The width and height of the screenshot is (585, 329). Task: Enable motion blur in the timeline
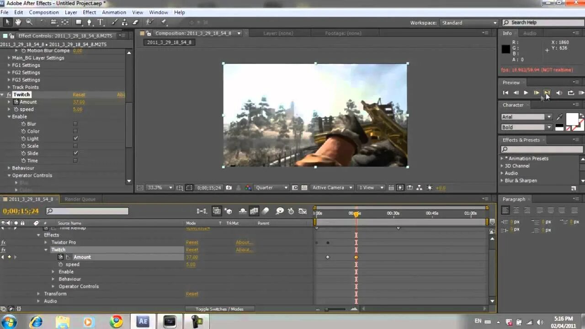click(266, 211)
